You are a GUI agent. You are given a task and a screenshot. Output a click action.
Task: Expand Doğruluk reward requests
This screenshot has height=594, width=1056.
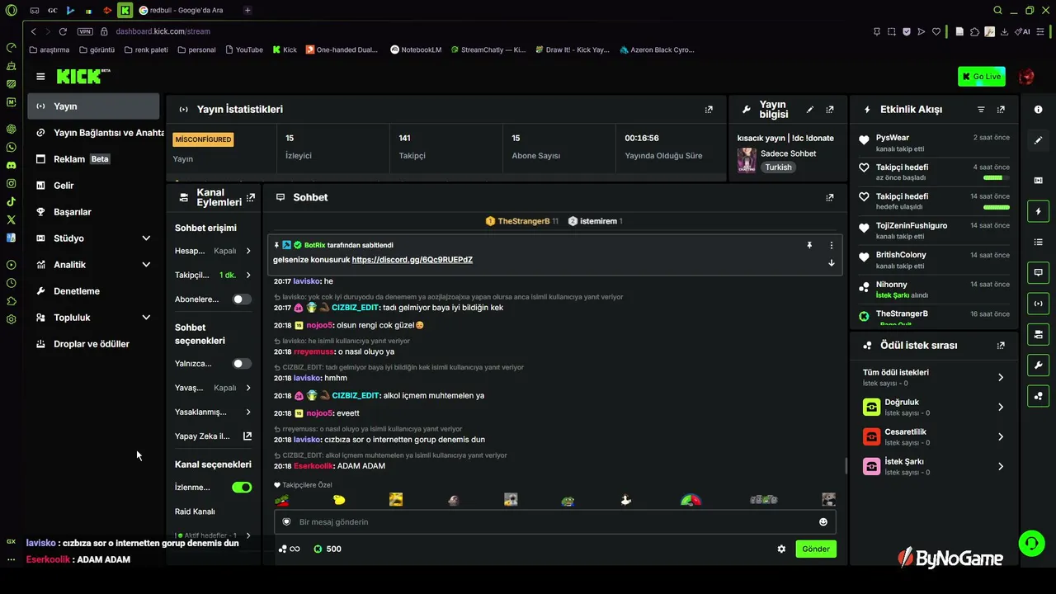[x=934, y=408]
